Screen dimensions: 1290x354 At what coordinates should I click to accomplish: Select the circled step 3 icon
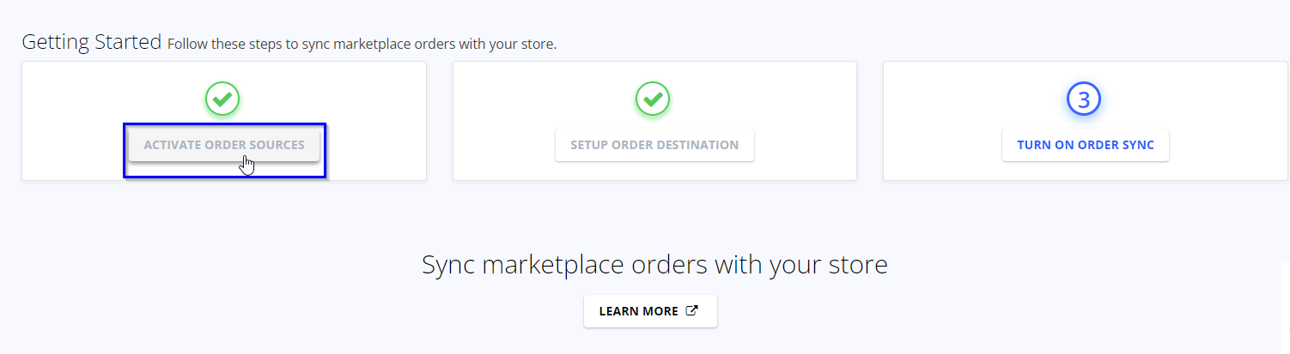coord(1084,100)
